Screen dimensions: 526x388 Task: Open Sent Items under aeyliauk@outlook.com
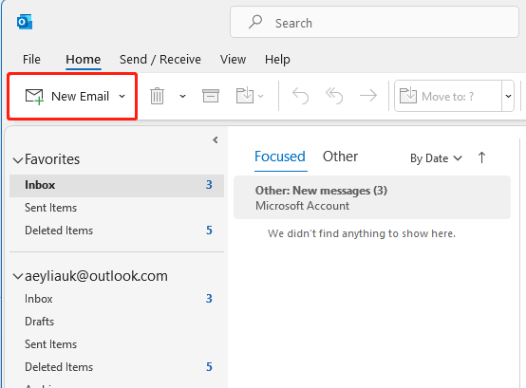pos(117,344)
